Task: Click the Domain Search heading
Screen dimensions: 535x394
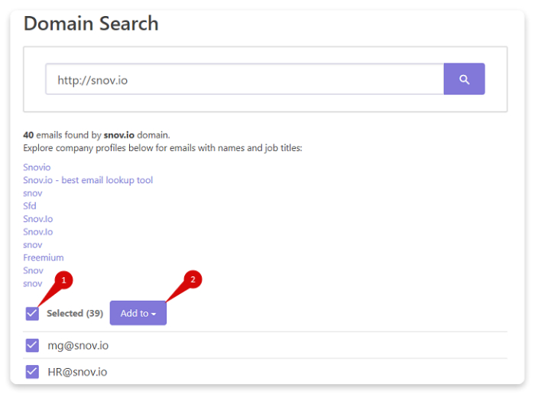Action: [x=91, y=24]
